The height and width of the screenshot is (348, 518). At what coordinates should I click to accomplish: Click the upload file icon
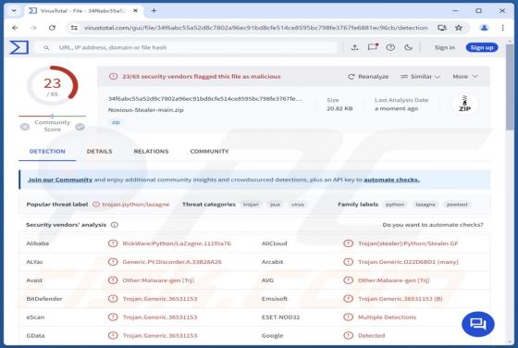354,47
